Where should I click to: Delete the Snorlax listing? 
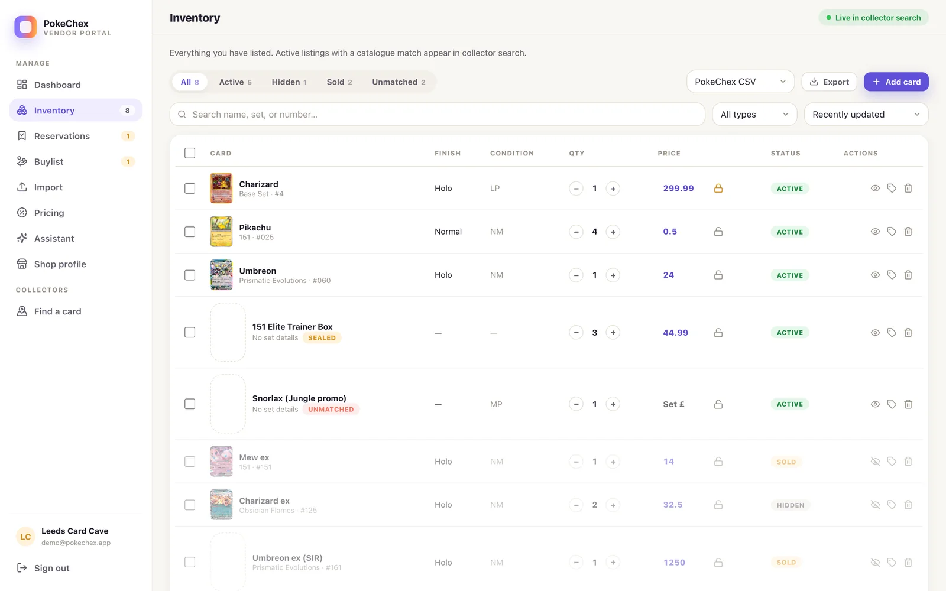point(908,404)
